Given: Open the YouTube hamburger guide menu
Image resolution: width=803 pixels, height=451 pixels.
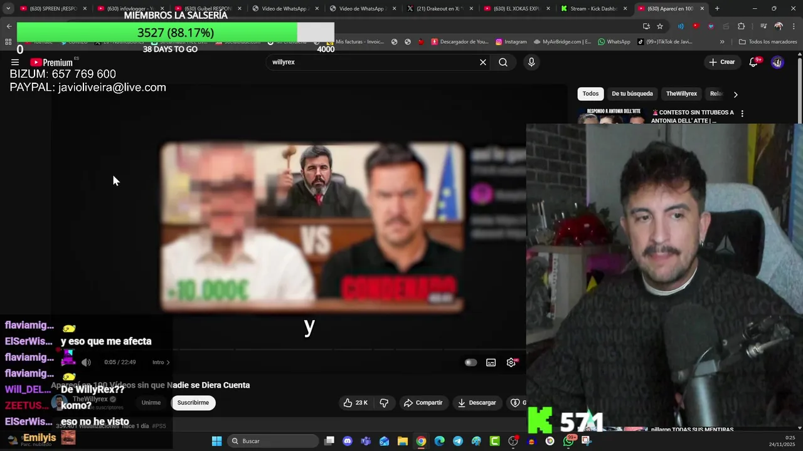Looking at the screenshot, I should 15,63.
